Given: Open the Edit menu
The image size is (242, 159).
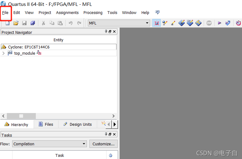Looking at the screenshot, I should (17, 13).
